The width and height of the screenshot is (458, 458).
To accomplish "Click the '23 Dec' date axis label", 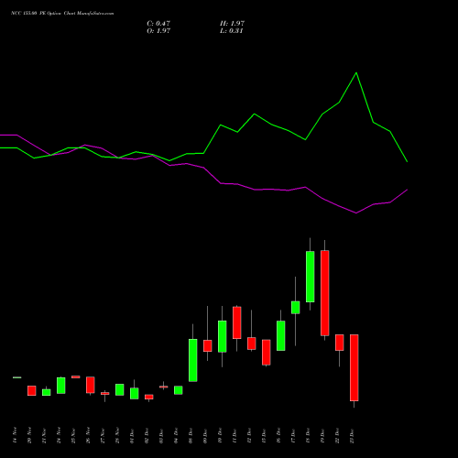I will click(352, 435).
